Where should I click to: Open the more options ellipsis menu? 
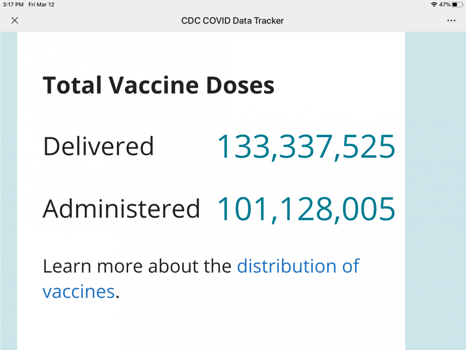451,21
